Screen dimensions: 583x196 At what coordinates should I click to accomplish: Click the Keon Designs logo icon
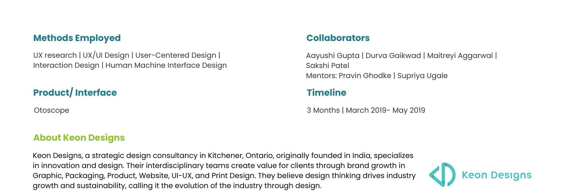click(x=442, y=175)
